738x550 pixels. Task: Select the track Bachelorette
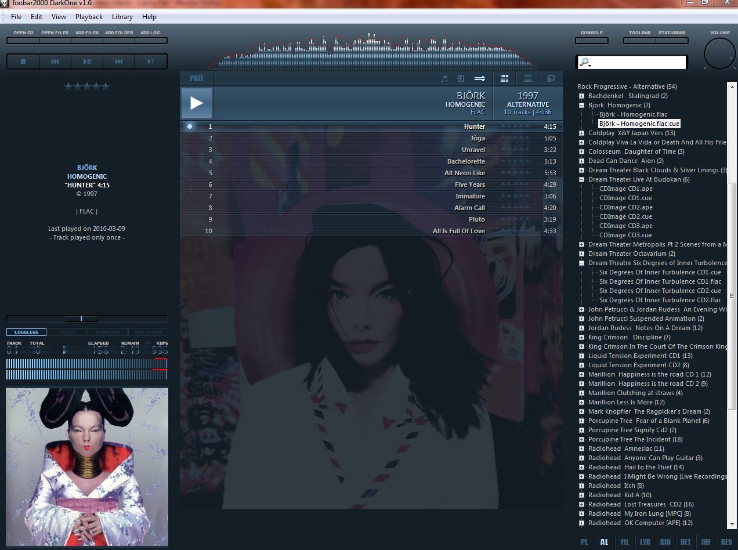pyautogui.click(x=371, y=161)
